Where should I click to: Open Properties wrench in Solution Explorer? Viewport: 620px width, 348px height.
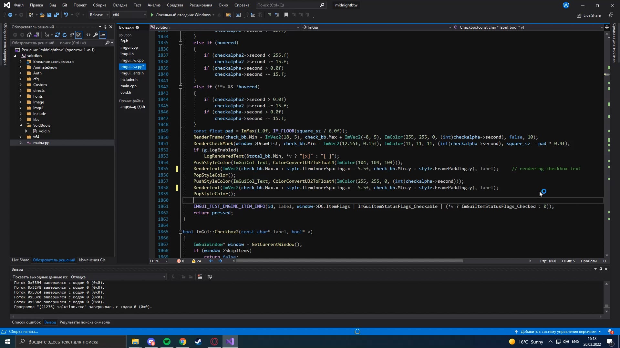pyautogui.click(x=96, y=35)
